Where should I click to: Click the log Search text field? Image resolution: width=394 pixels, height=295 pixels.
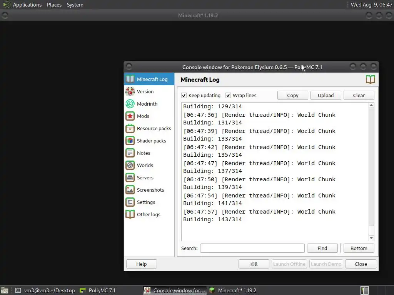pyautogui.click(x=252, y=248)
